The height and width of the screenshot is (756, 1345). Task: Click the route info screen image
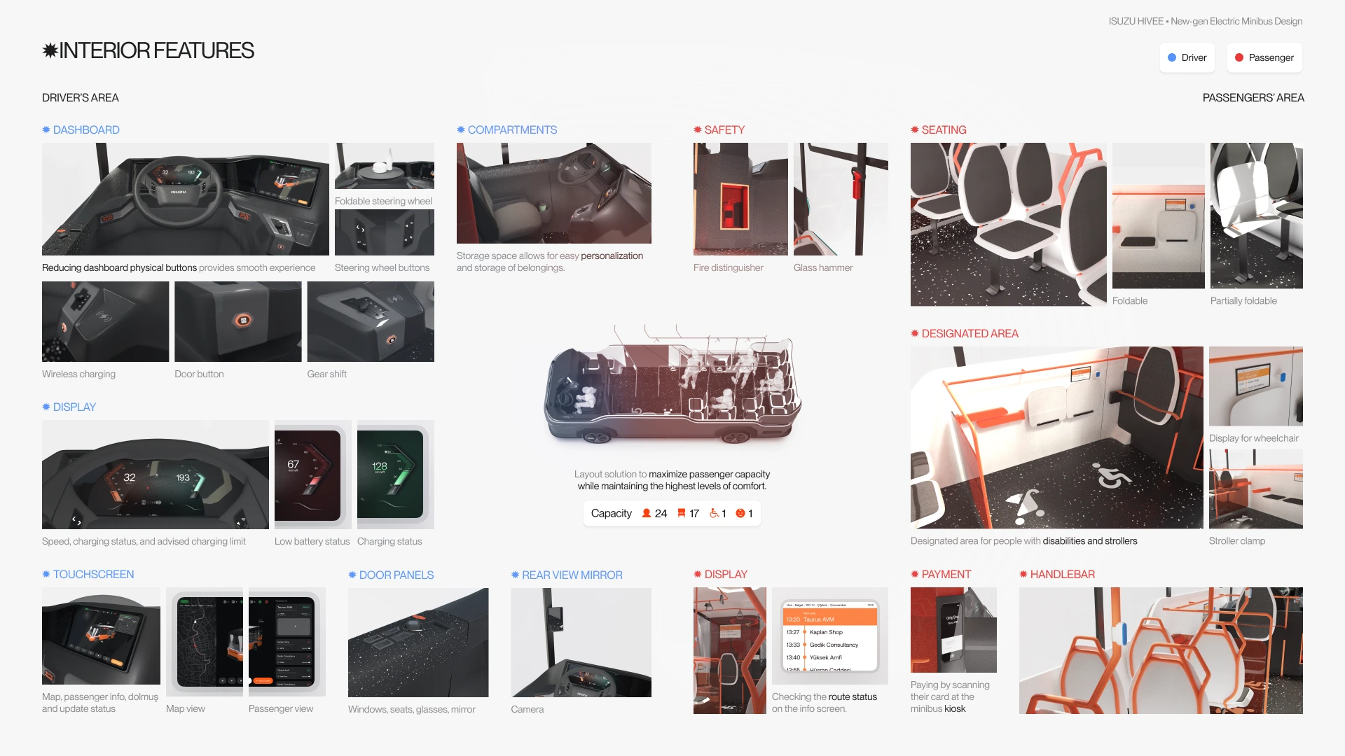tap(830, 636)
